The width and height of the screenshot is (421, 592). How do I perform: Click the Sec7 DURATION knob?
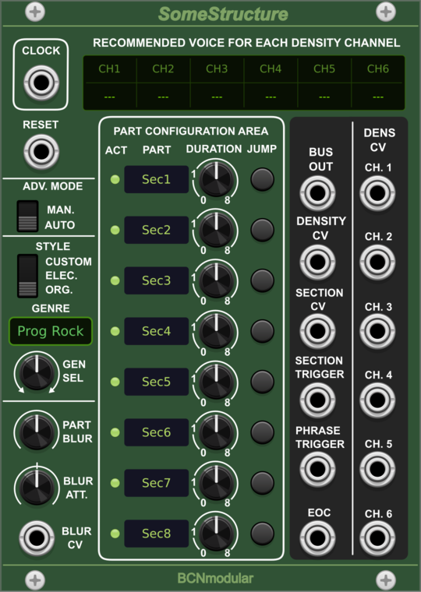pyautogui.click(x=216, y=483)
